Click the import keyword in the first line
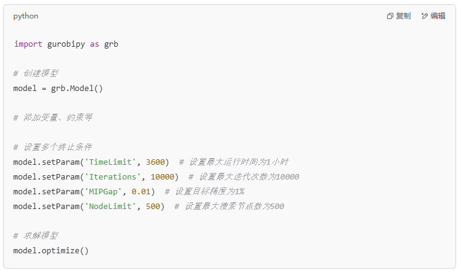This screenshot has height=273, width=461. 28,44
